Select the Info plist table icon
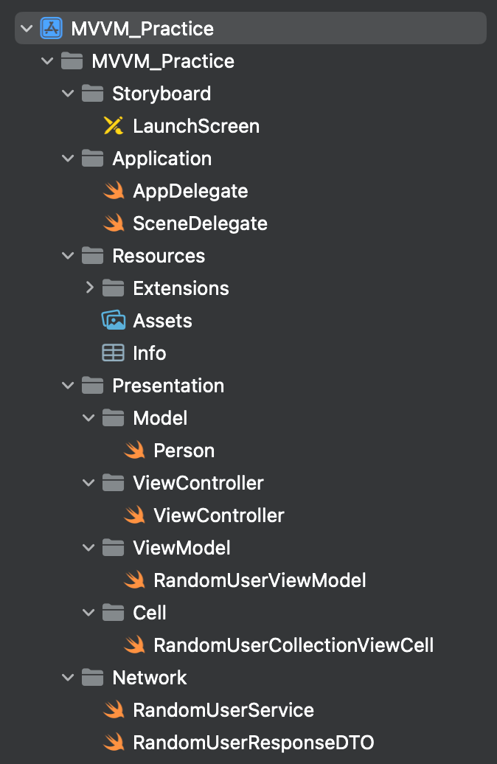497x764 pixels. [x=113, y=353]
